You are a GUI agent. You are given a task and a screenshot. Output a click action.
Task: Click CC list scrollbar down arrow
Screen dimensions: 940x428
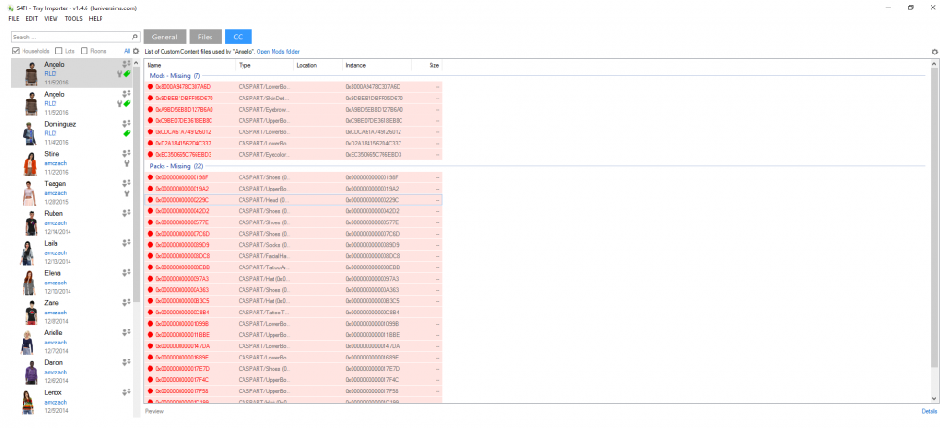934,398
